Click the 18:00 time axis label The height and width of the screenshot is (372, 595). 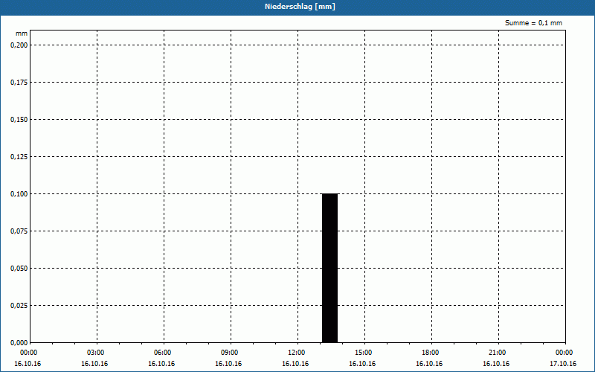tap(431, 353)
